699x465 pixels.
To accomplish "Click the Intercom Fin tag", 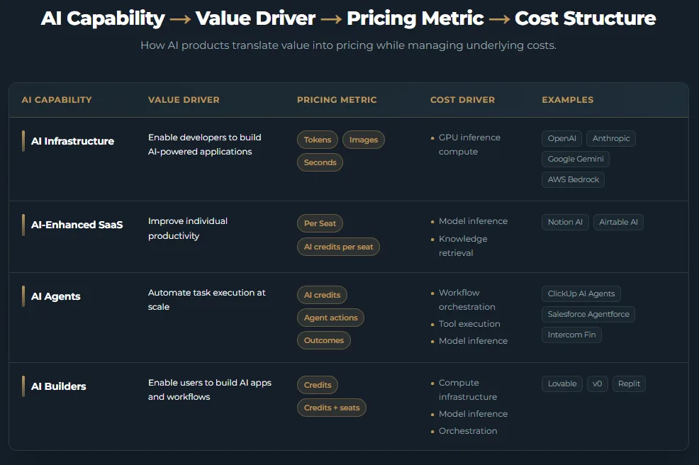I will 571,335.
